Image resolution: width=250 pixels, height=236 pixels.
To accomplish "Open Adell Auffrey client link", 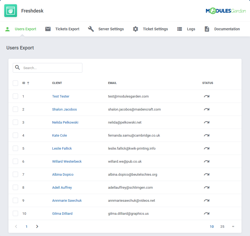I will (x=62, y=188).
